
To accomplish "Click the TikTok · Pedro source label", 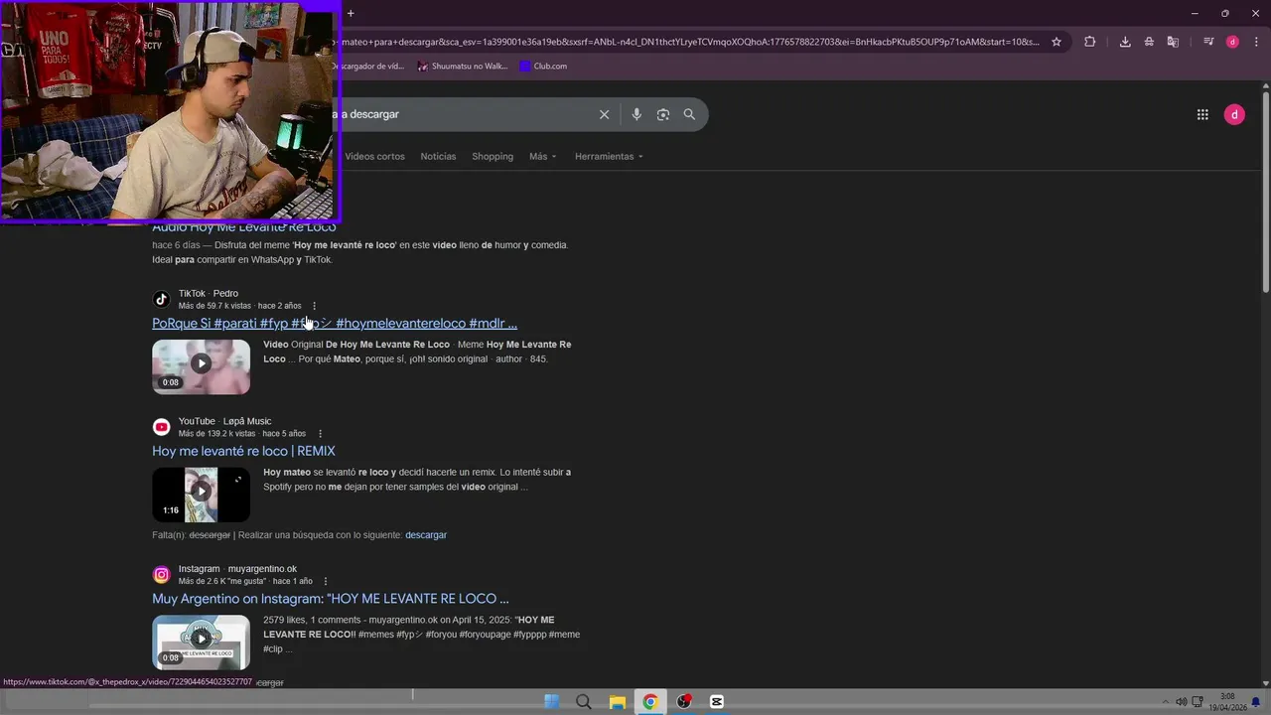I will (x=209, y=294).
